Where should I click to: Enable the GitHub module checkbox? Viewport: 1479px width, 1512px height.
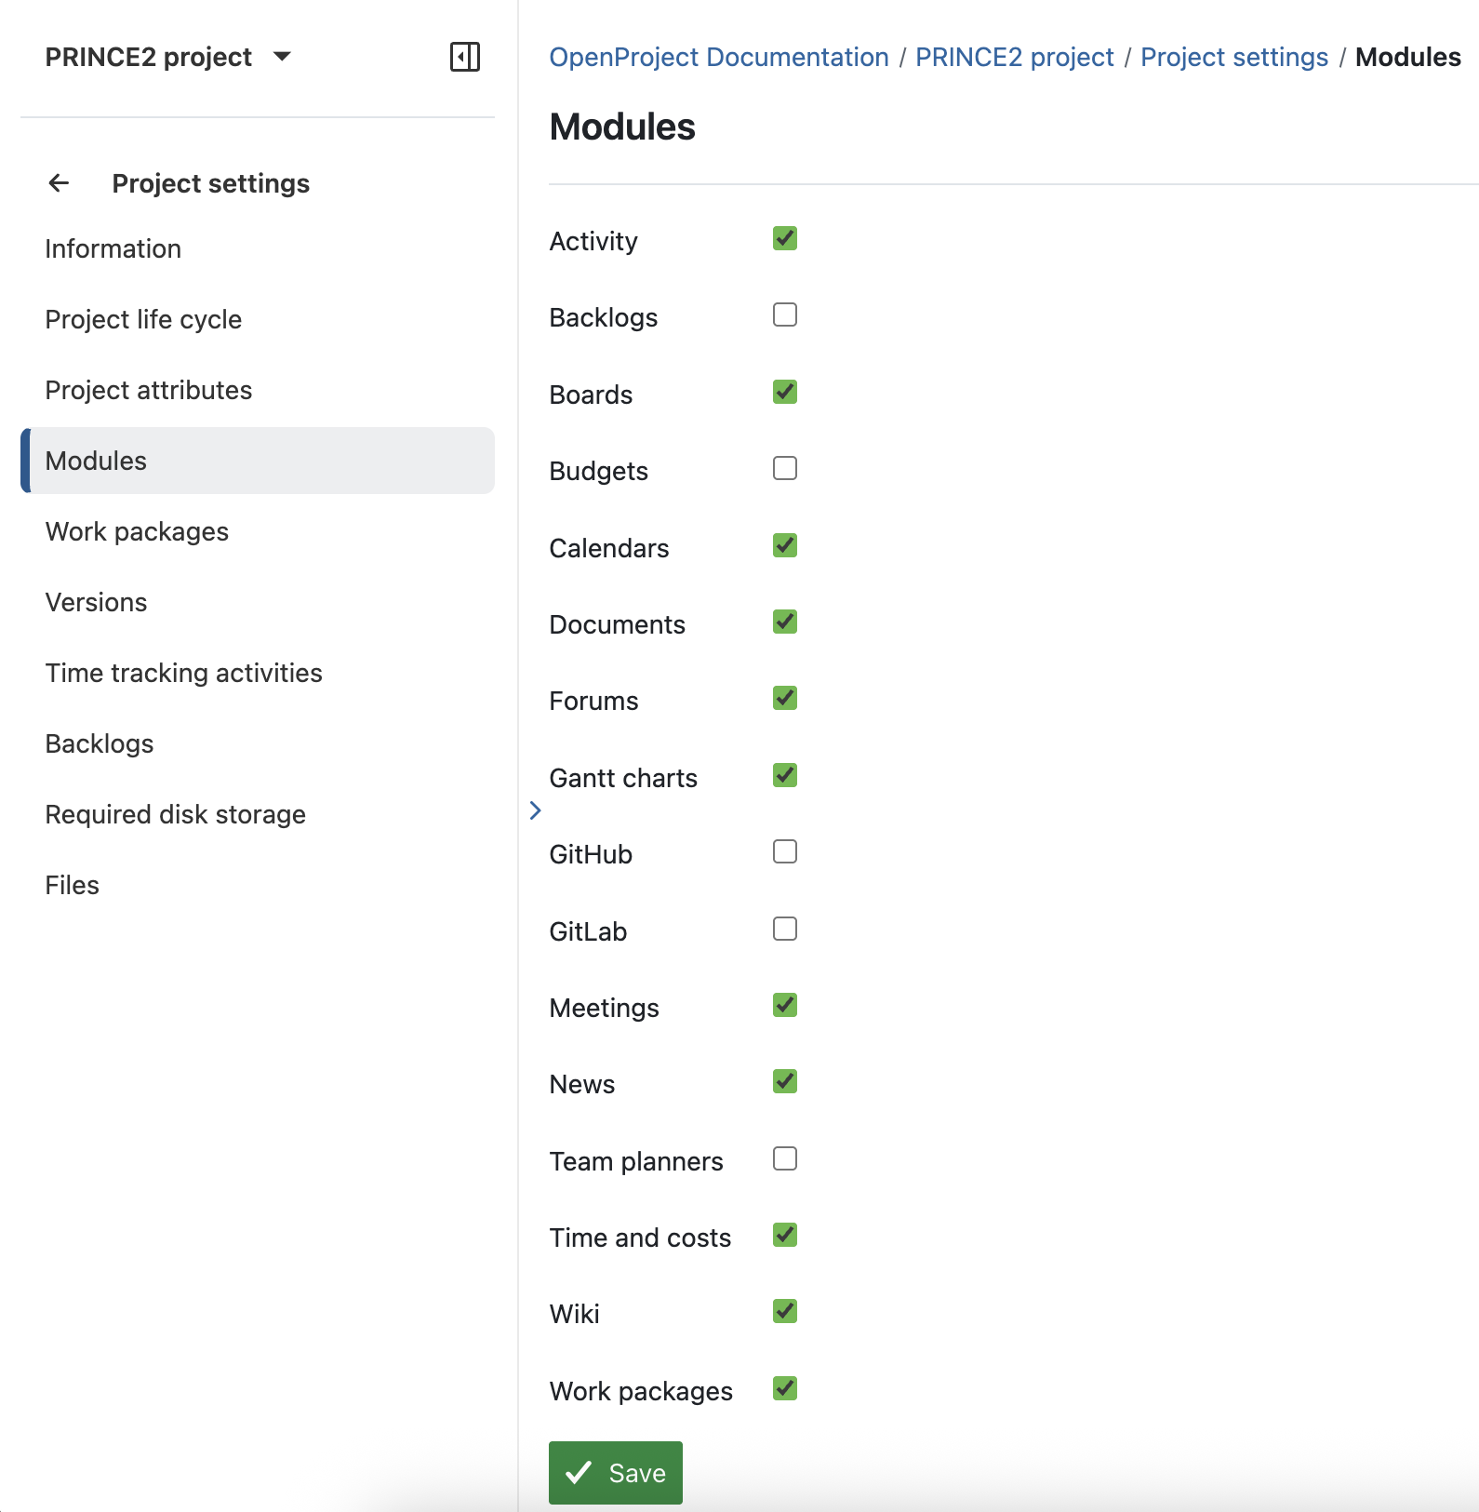point(784,852)
